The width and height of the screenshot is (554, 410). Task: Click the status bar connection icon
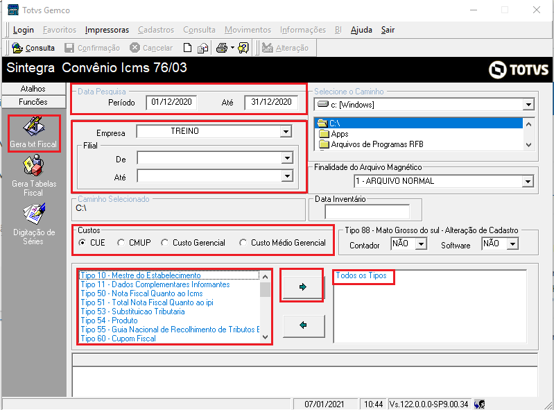tap(479, 404)
